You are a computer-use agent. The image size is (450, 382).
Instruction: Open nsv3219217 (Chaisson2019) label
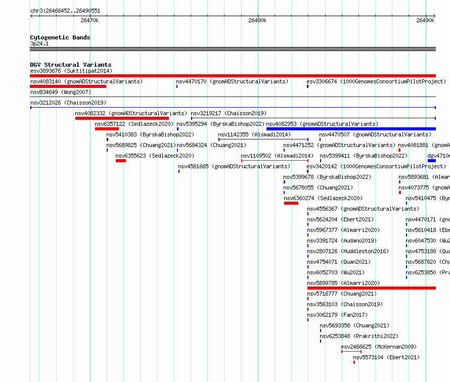coord(229,113)
